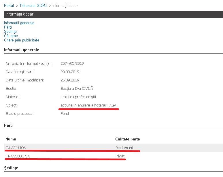
Task: Click the Pârât party role cell
Action: click(x=120, y=156)
